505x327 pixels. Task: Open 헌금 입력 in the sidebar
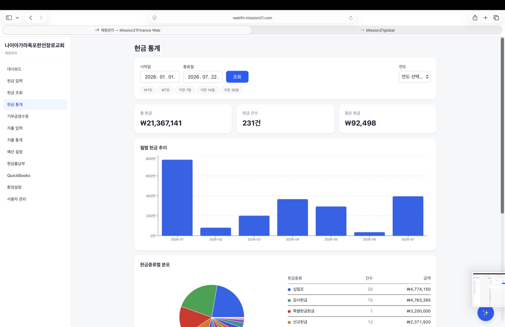[x=35, y=81]
